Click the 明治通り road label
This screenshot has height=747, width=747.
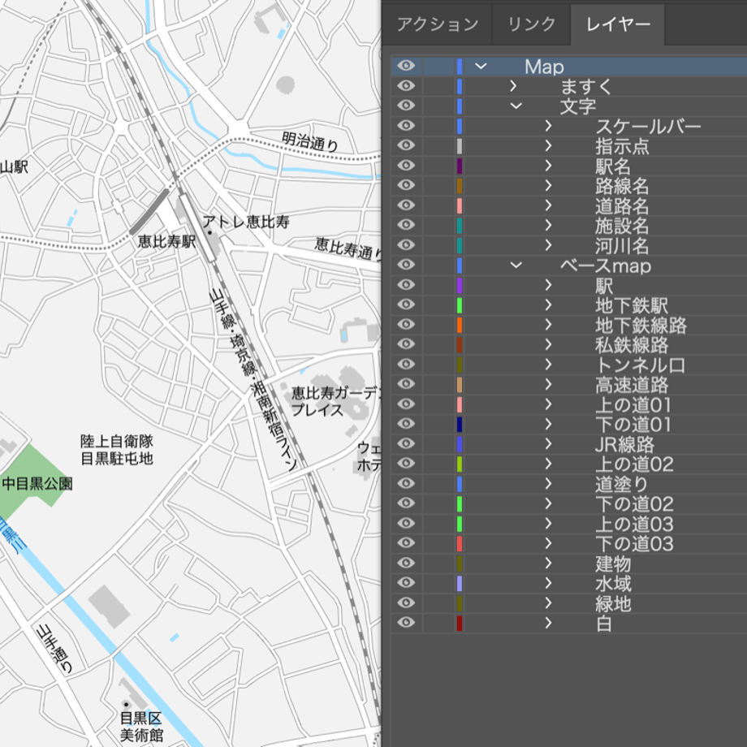click(310, 141)
